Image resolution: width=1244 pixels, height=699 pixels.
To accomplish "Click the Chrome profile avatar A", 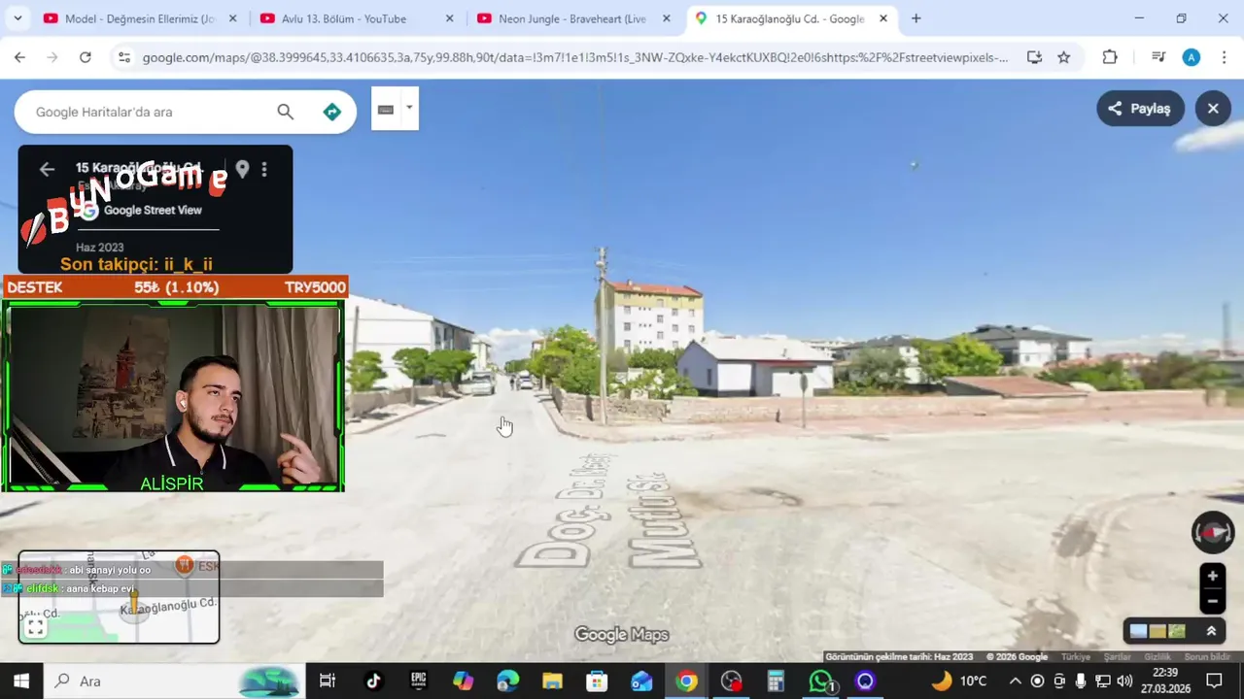I will pos(1192,57).
